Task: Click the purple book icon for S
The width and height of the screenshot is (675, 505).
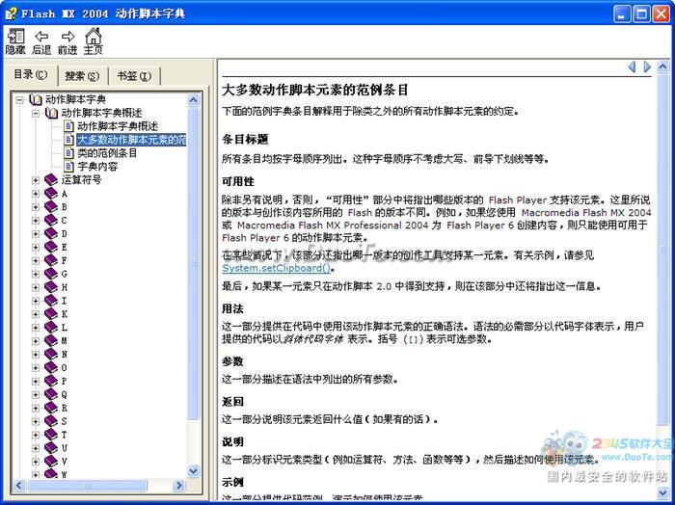Action: (51, 421)
